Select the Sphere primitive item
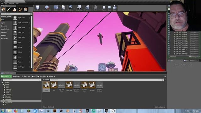 coord(22,47)
